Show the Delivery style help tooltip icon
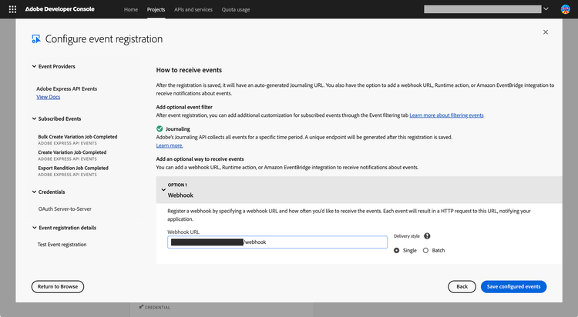Screen dimensions: 578x317 click(427, 236)
